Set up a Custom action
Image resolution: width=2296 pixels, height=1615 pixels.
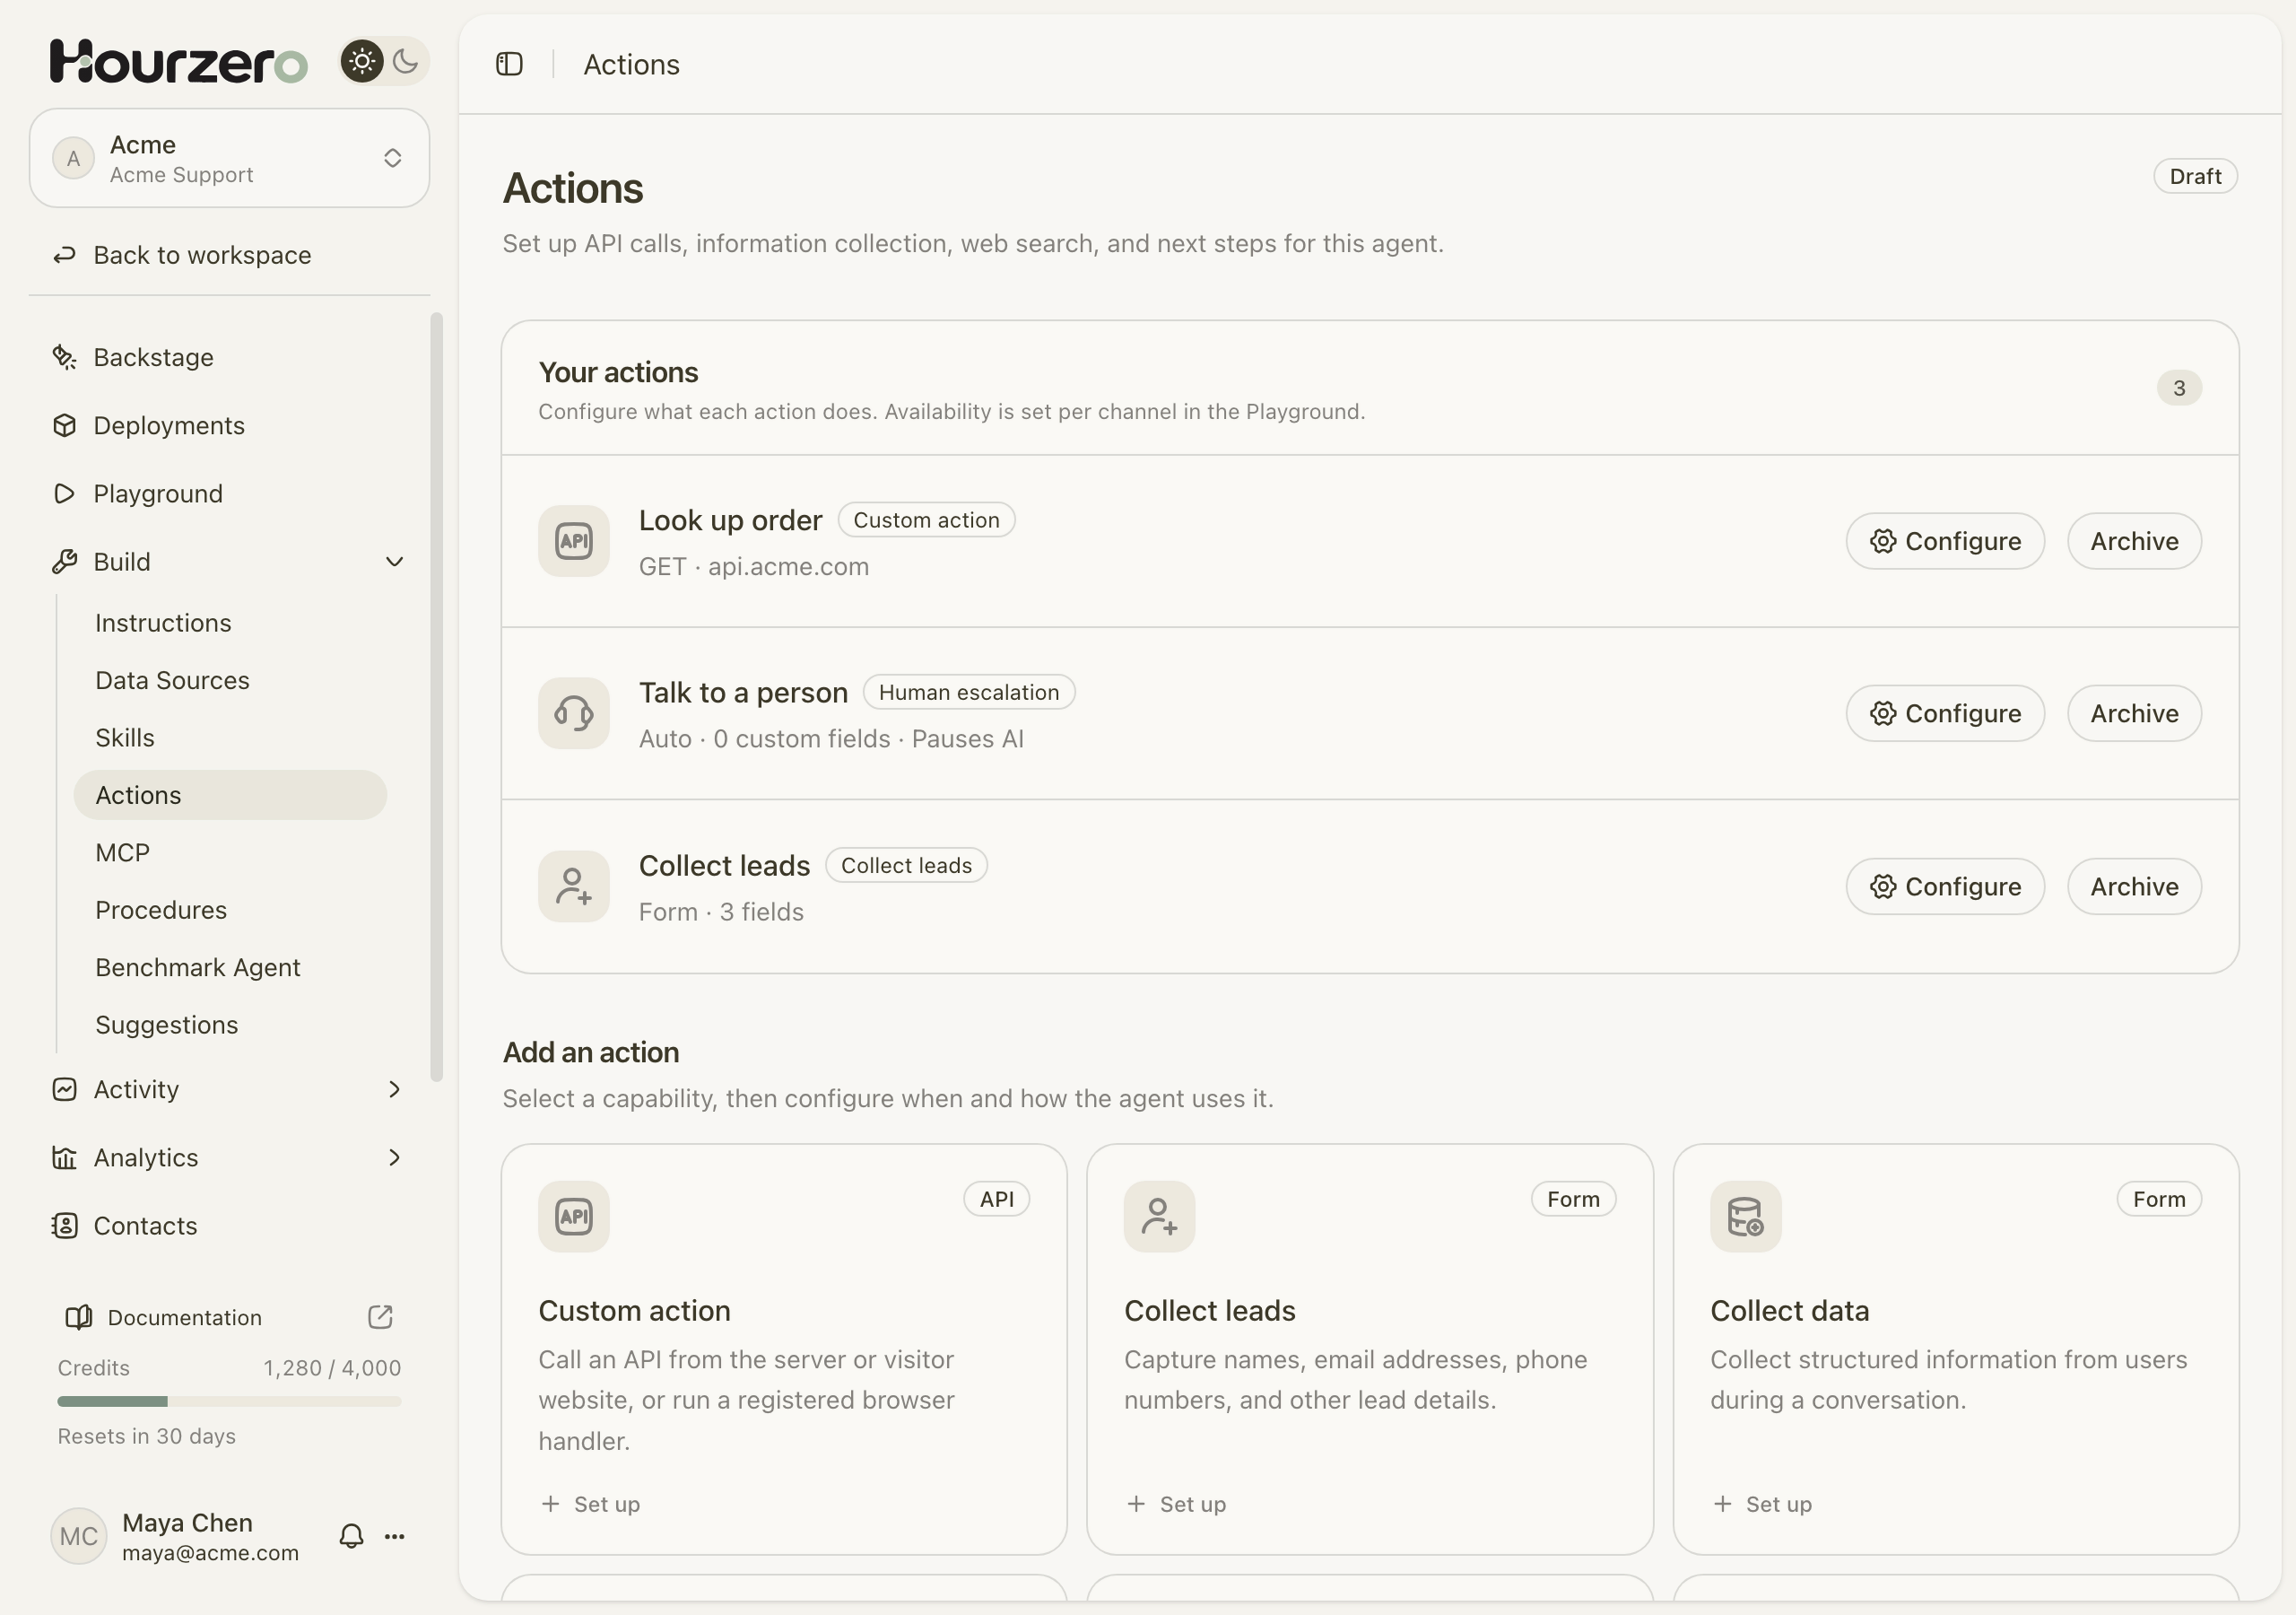[x=591, y=1504]
